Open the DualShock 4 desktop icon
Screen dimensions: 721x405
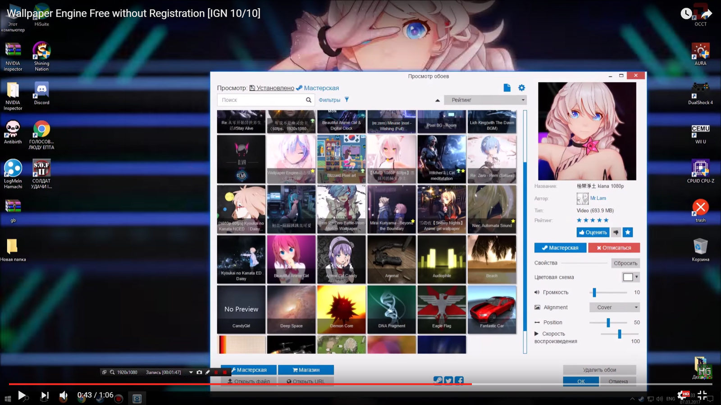tap(700, 93)
